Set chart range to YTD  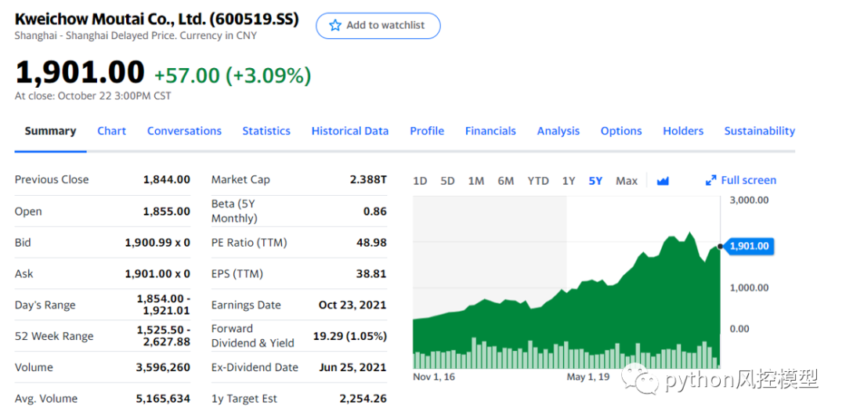(538, 181)
